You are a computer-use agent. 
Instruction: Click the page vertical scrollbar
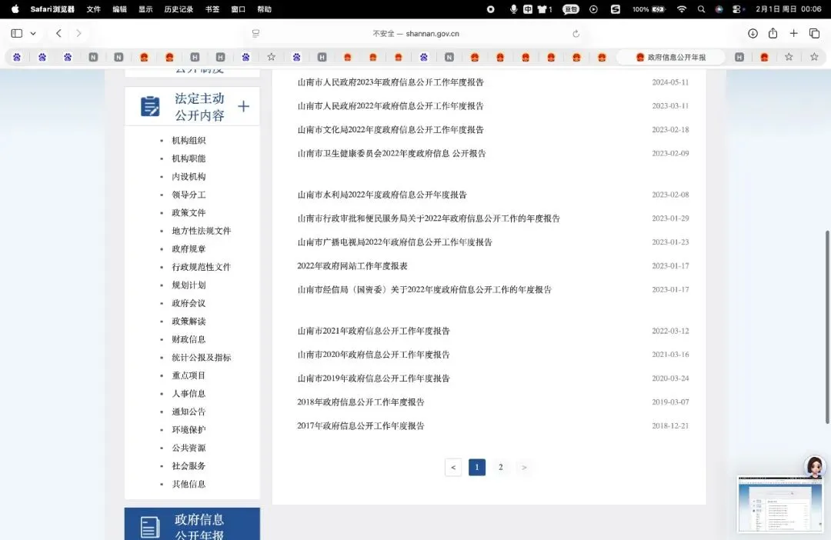pos(827,327)
